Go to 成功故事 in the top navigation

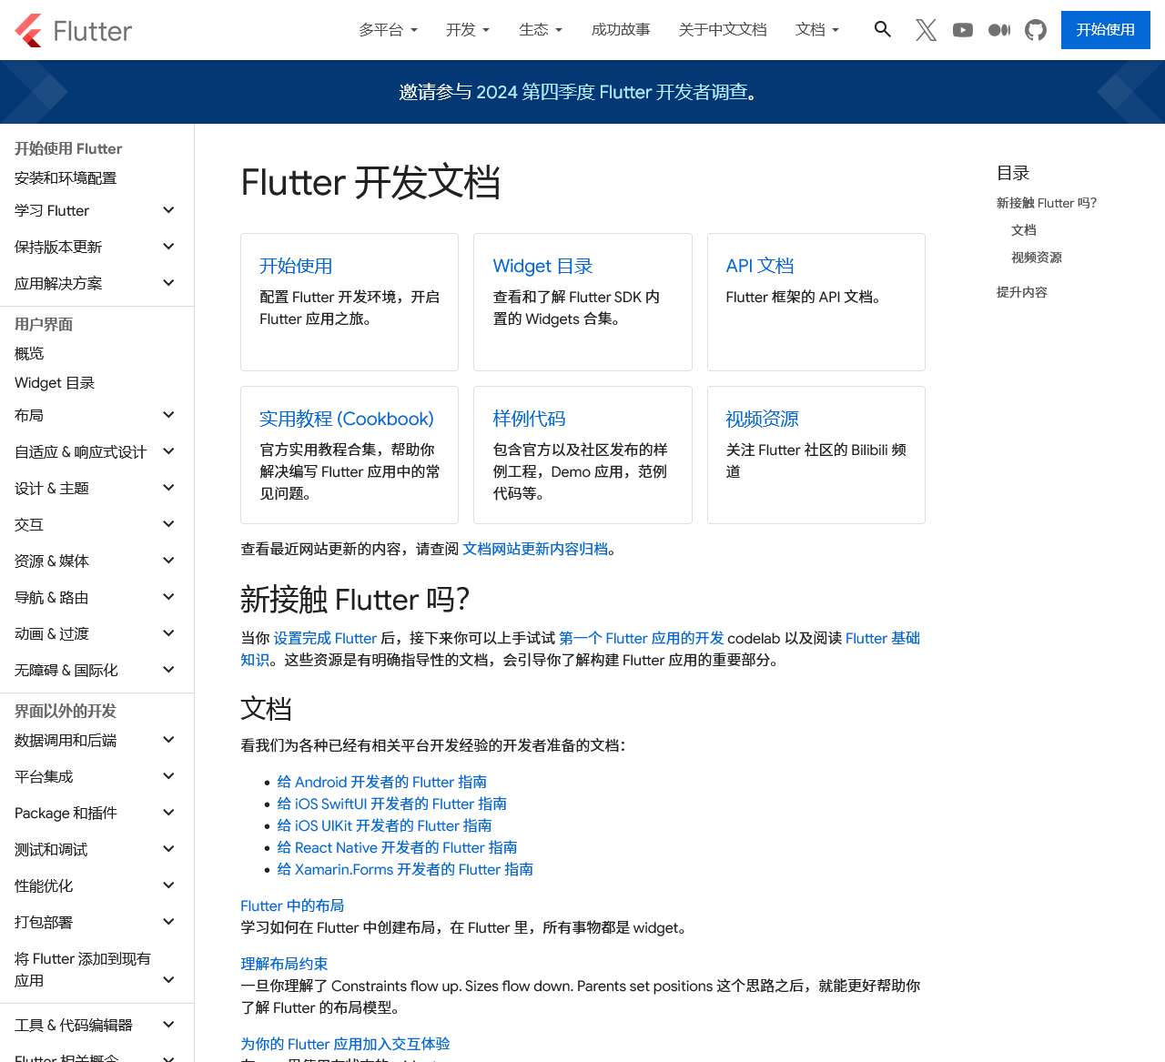[621, 30]
